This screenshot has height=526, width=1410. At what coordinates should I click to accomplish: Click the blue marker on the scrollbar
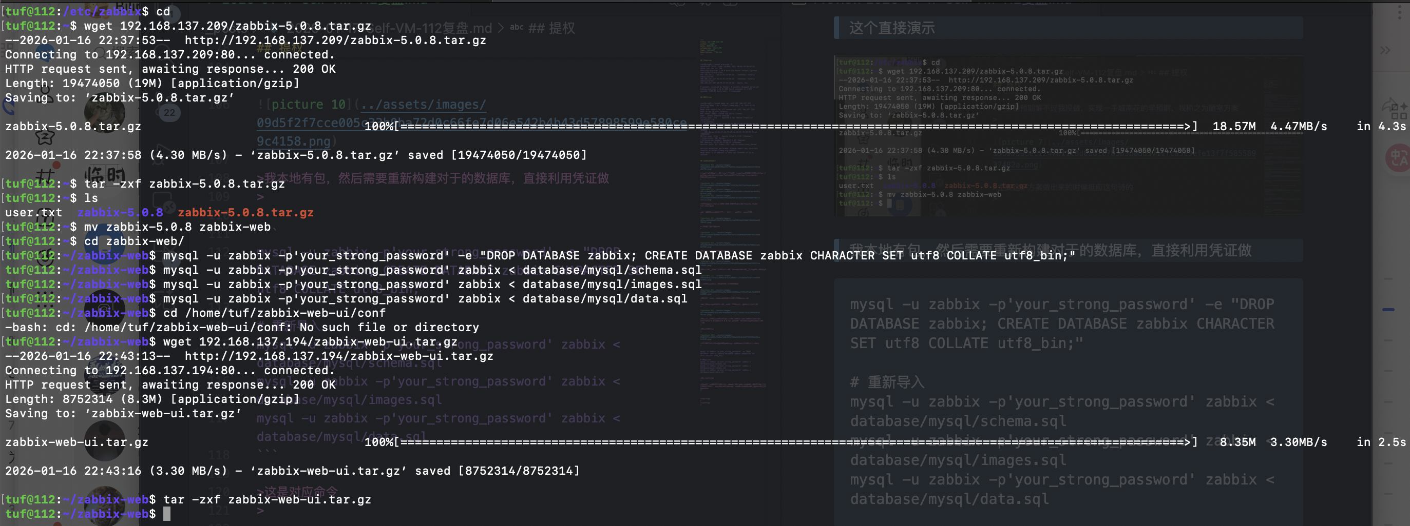coord(1388,310)
